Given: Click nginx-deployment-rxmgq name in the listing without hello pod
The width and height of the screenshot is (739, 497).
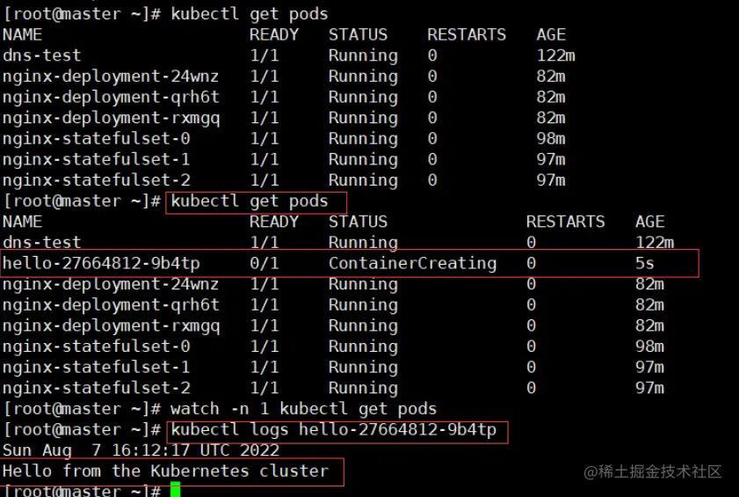Looking at the screenshot, I should tap(111, 119).
